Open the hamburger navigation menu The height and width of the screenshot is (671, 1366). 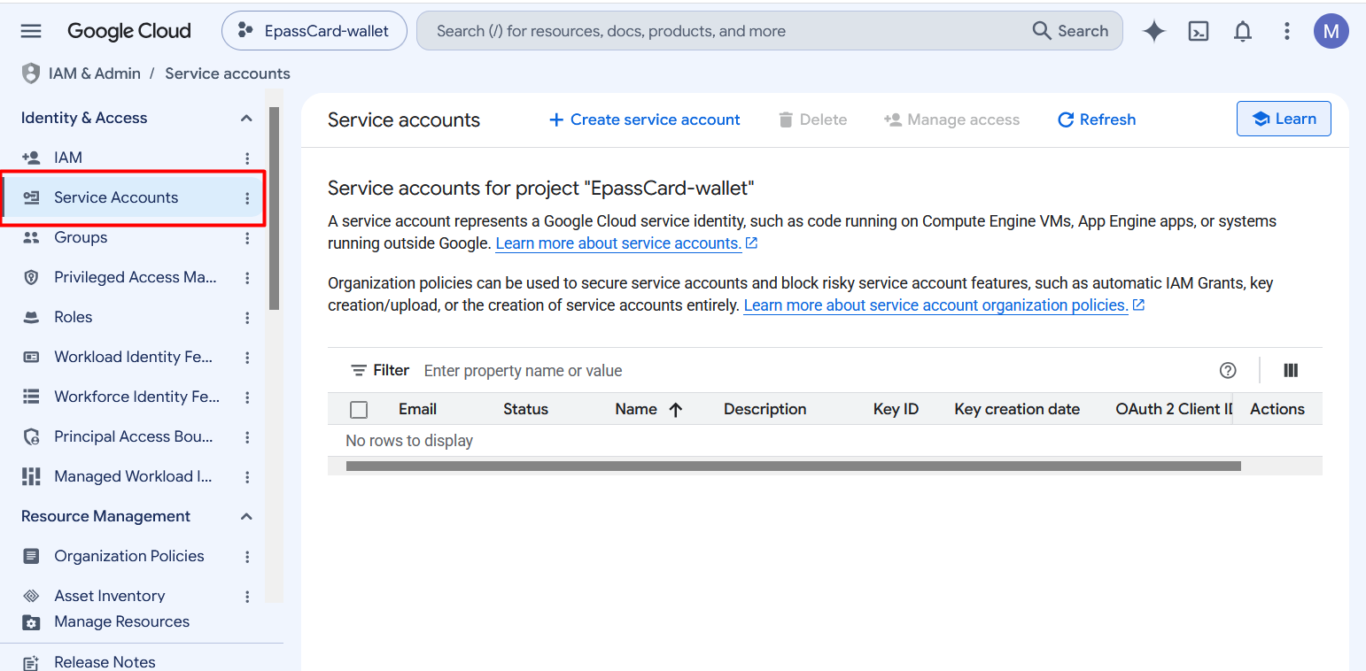tap(31, 31)
